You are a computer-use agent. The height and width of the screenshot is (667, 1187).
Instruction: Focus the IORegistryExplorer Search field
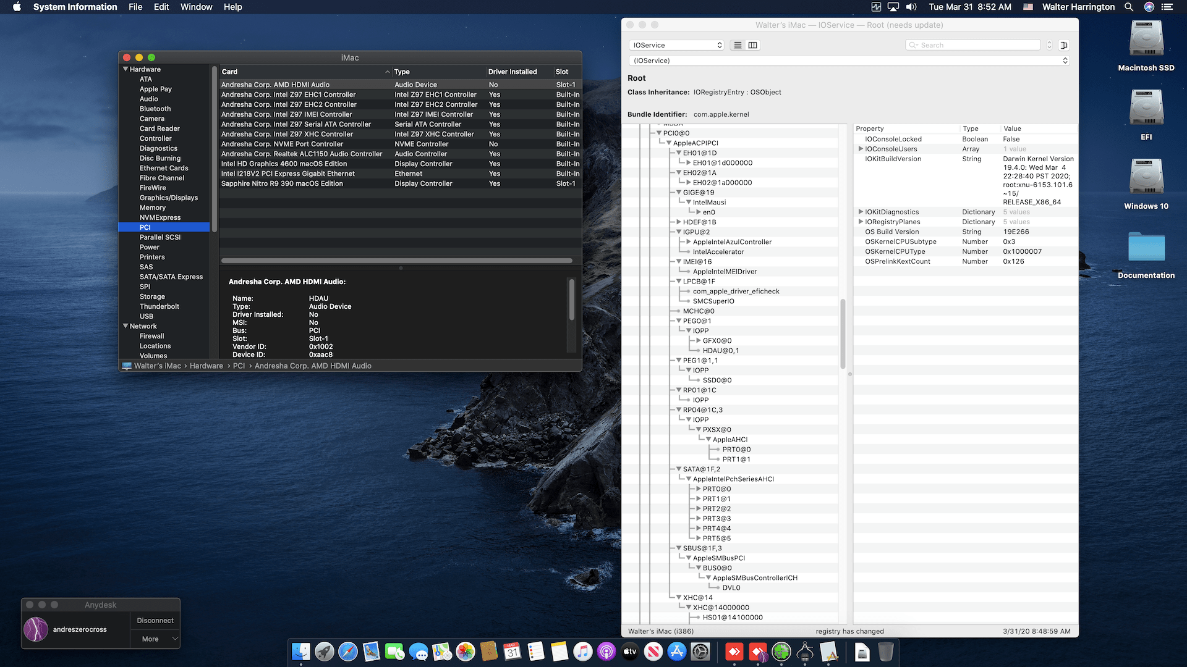pyautogui.click(x=973, y=45)
